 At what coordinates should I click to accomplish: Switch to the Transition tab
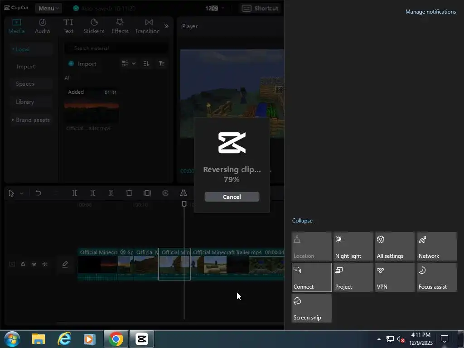(x=147, y=26)
